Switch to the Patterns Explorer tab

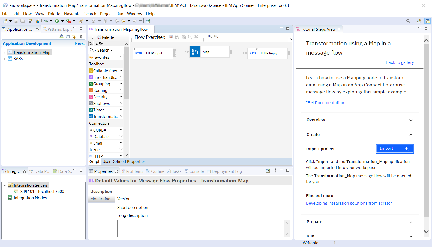coord(57,29)
